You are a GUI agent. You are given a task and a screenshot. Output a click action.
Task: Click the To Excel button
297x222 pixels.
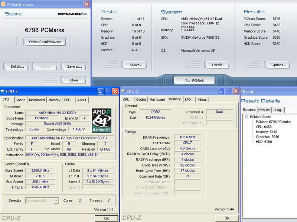click(x=45, y=67)
